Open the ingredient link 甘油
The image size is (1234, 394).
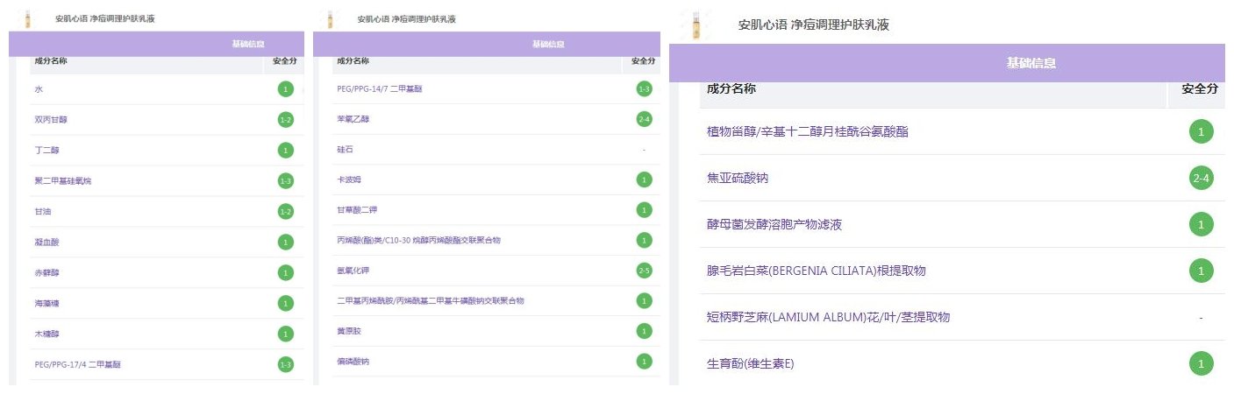click(43, 212)
